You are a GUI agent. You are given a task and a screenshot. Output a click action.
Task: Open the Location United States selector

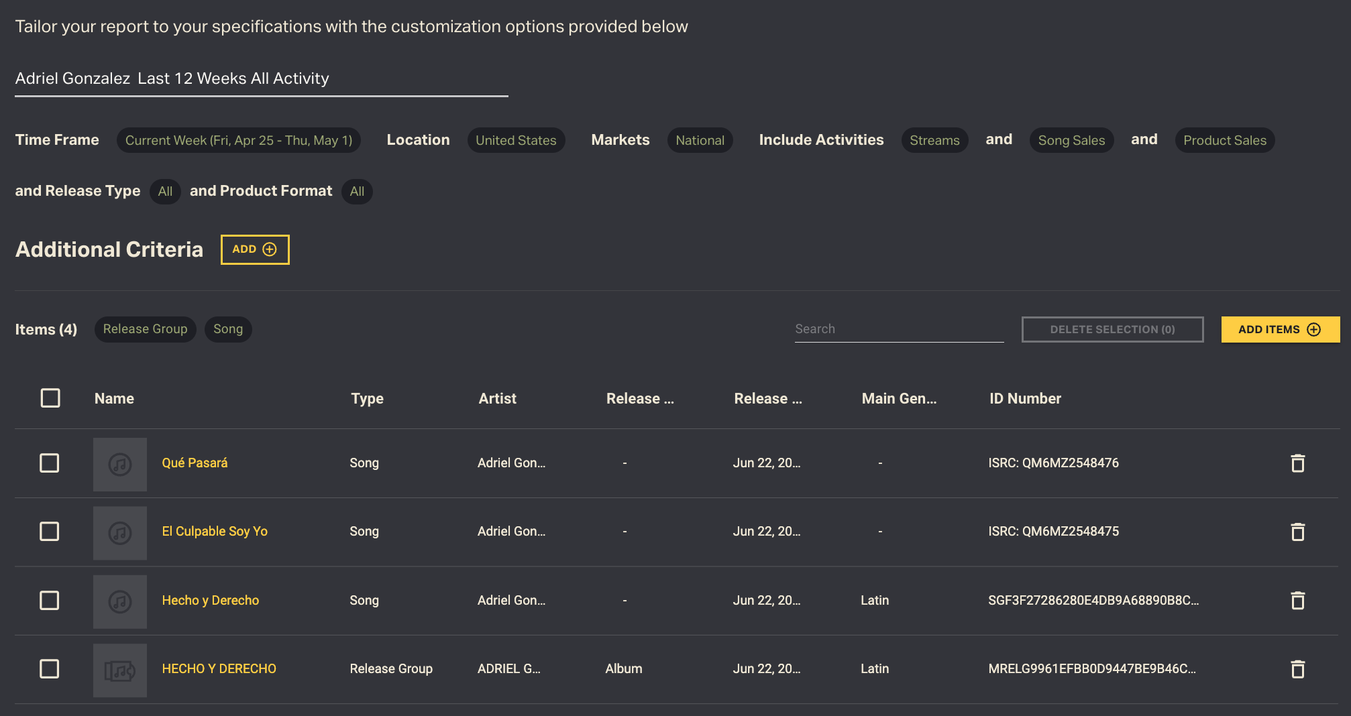pyautogui.click(x=516, y=140)
